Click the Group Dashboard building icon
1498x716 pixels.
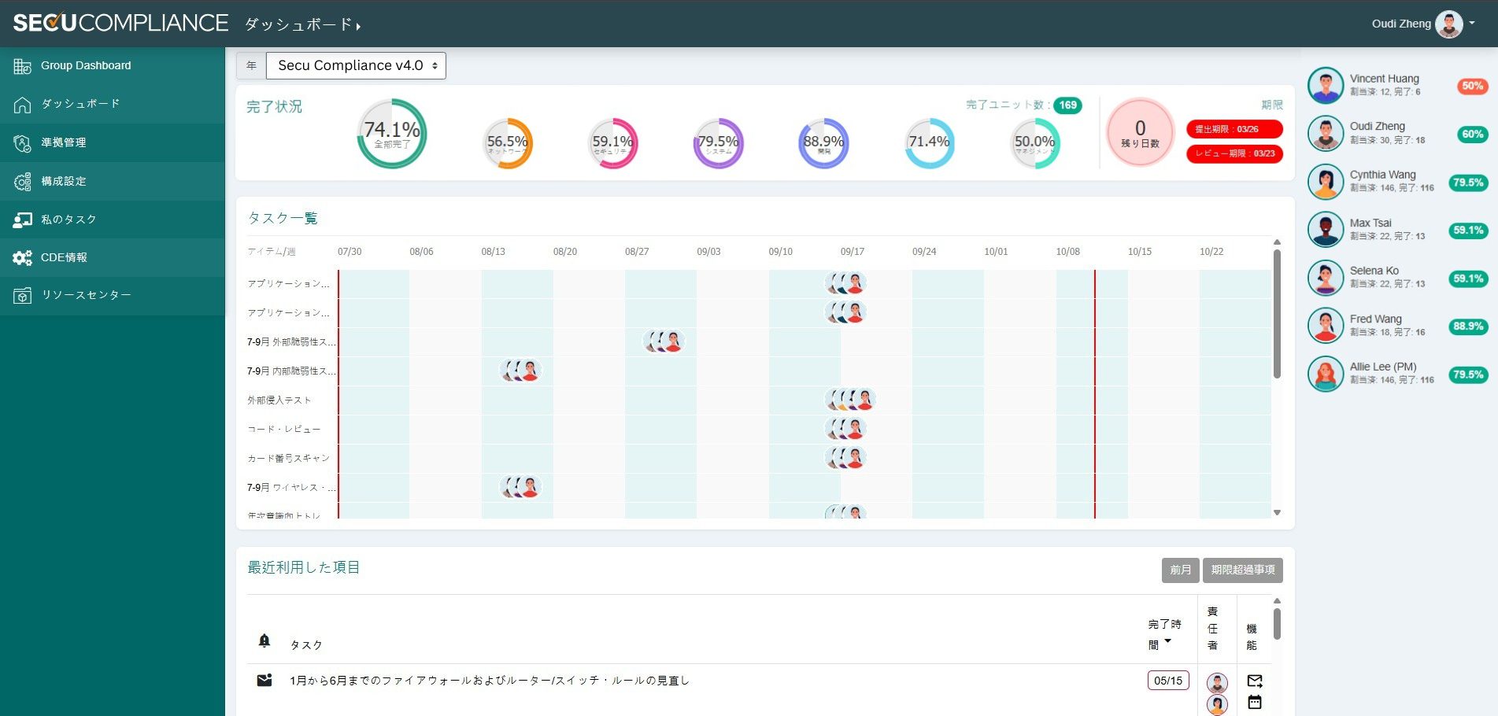point(22,66)
